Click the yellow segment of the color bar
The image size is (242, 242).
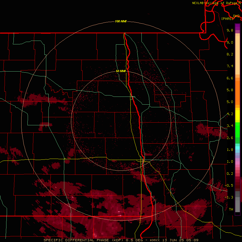pyautogui.click(x=237, y=115)
